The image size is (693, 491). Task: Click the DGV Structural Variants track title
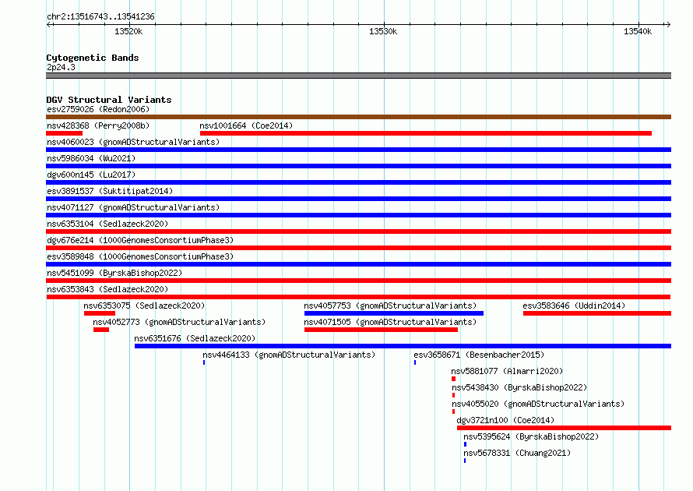pyautogui.click(x=109, y=100)
